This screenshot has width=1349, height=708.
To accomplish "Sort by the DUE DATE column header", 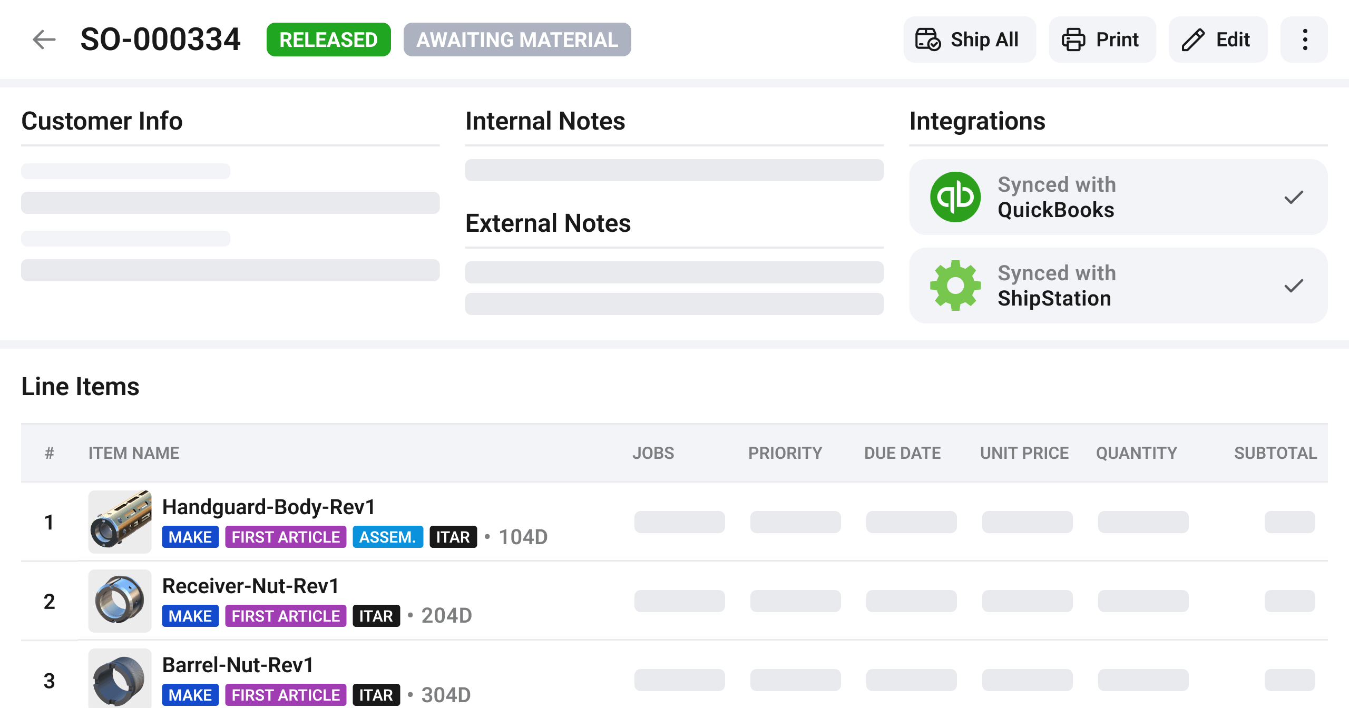I will pos(902,453).
